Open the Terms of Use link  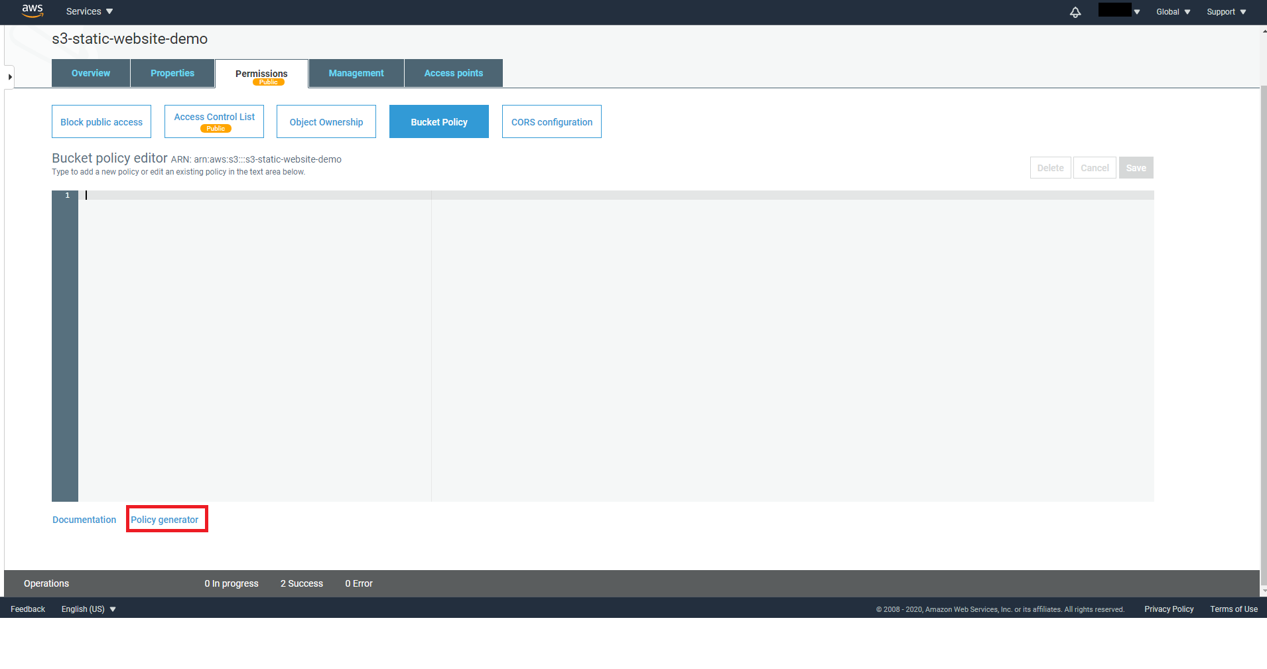(1234, 609)
